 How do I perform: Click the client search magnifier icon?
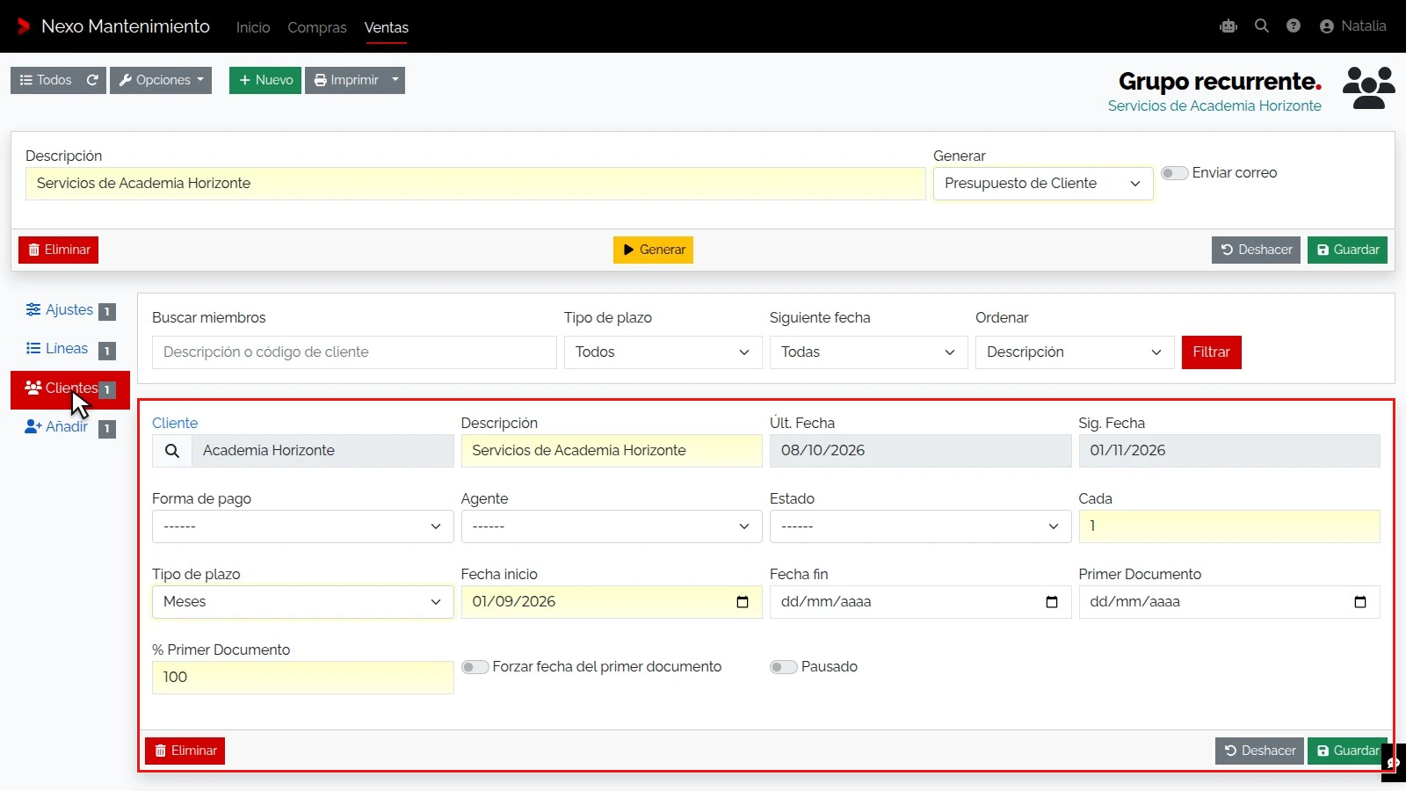coord(172,451)
